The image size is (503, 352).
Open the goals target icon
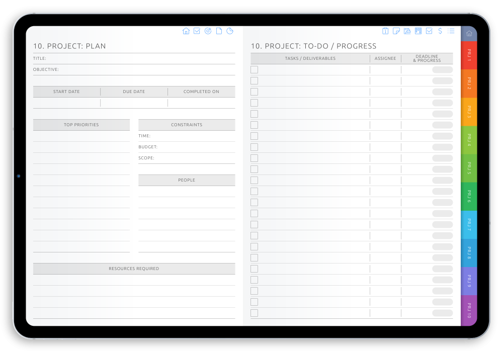(208, 31)
